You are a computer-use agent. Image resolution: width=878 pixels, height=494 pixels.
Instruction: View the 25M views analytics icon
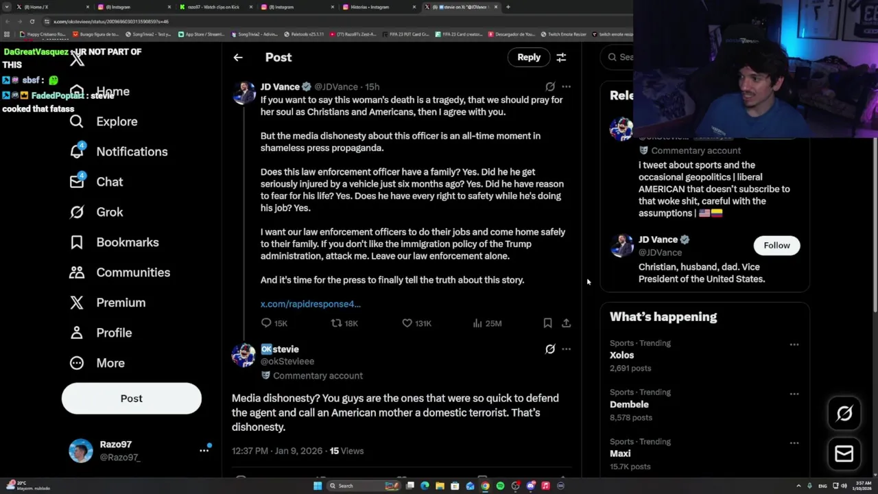coord(477,323)
